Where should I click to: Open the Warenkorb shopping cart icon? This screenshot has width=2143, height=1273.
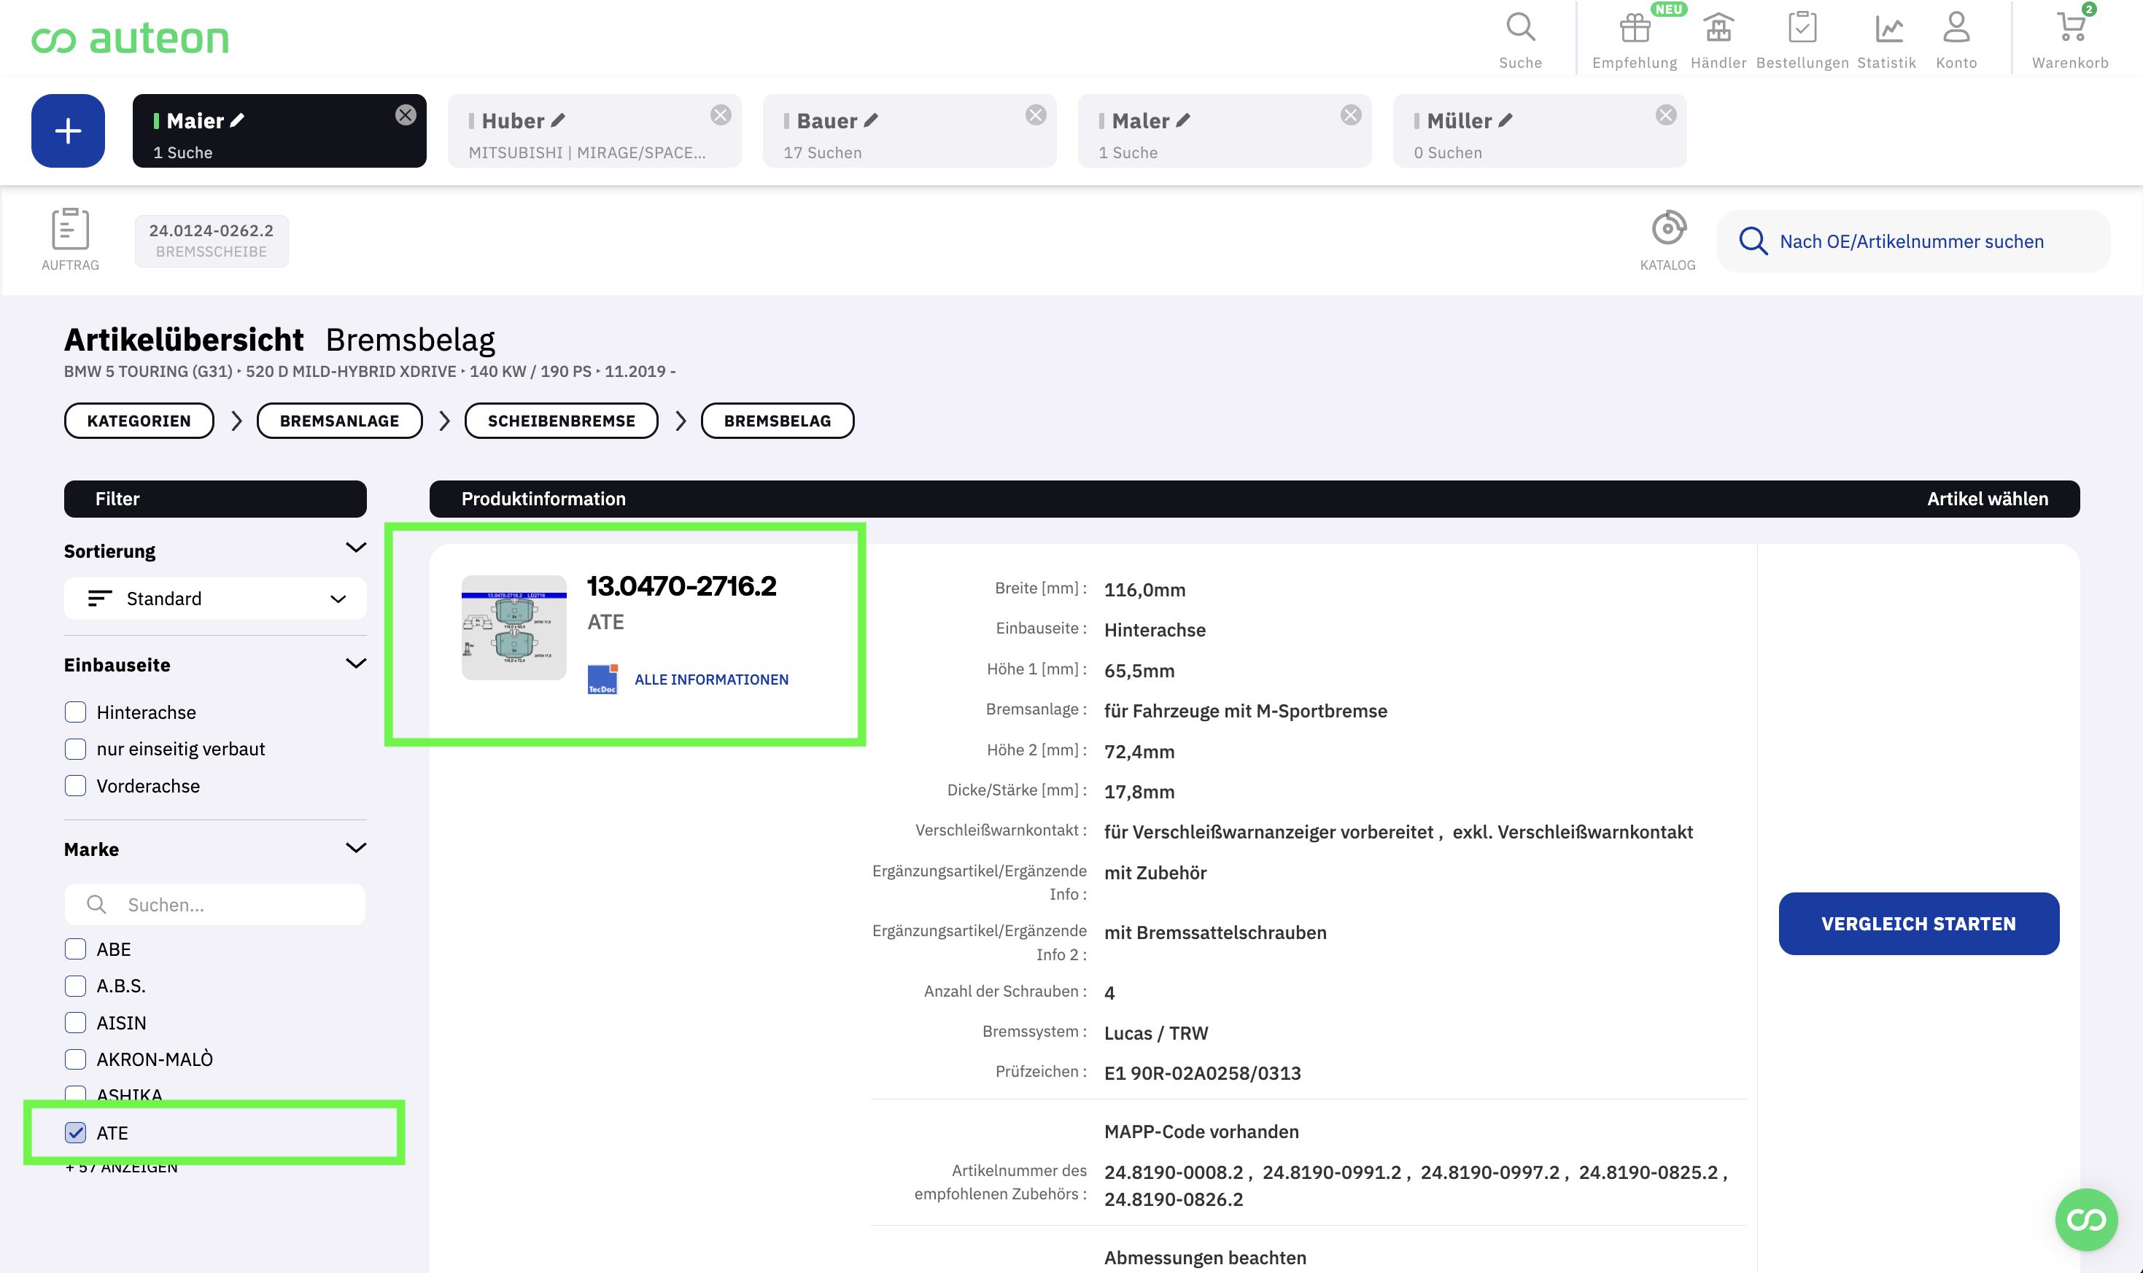[x=2069, y=29]
